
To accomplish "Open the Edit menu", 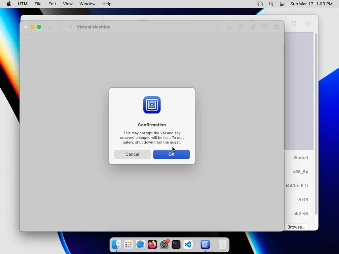I will (x=52, y=4).
